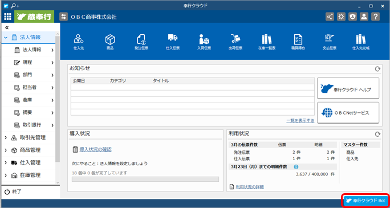Expand the 部門 submenu arrow
The height and width of the screenshot is (208, 390).
[52, 75]
